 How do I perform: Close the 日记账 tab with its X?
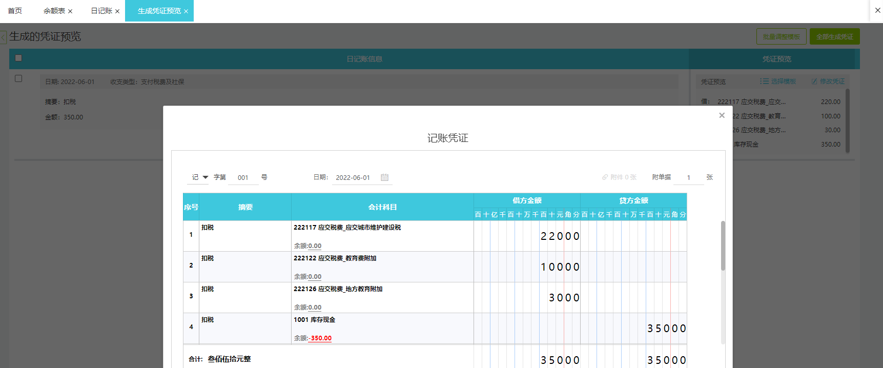(117, 11)
